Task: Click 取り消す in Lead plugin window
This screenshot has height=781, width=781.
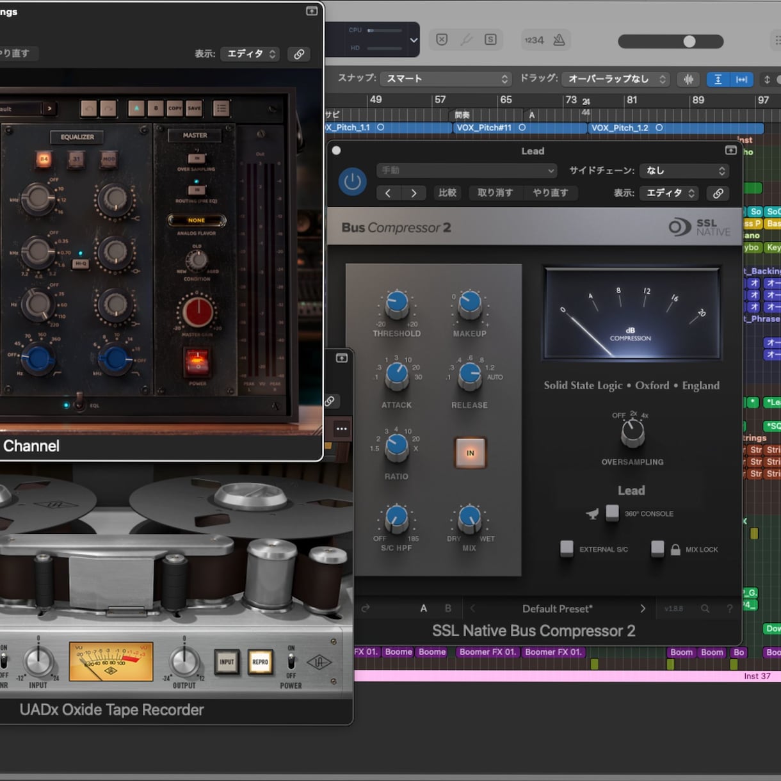Action: 495,193
